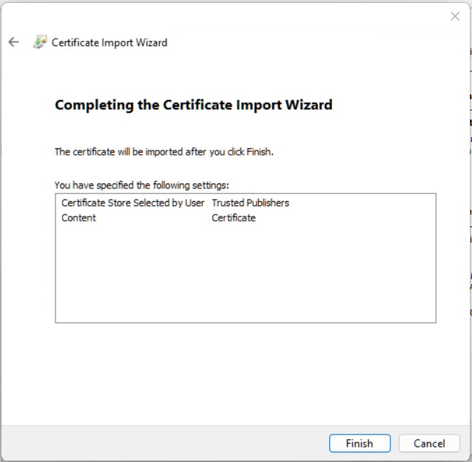
Task: Close the Certificate Import Wizard window
Action: (454, 16)
